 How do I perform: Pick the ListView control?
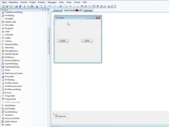click(8, 41)
